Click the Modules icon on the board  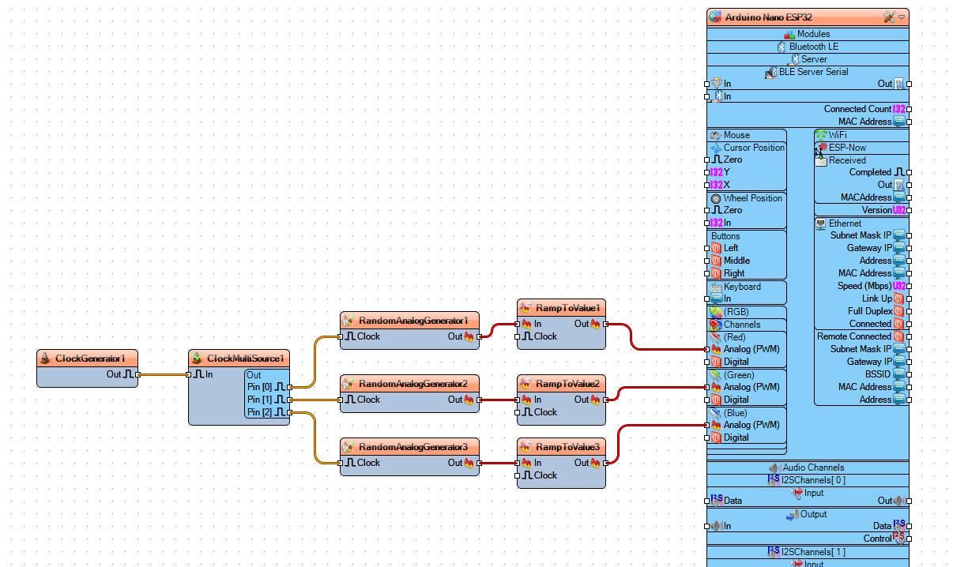point(789,34)
